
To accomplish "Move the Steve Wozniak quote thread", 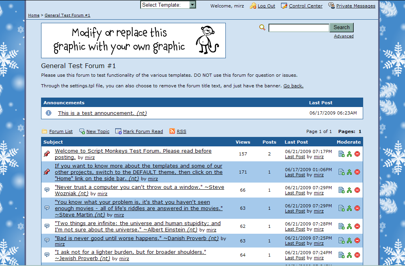I will coord(341,190).
